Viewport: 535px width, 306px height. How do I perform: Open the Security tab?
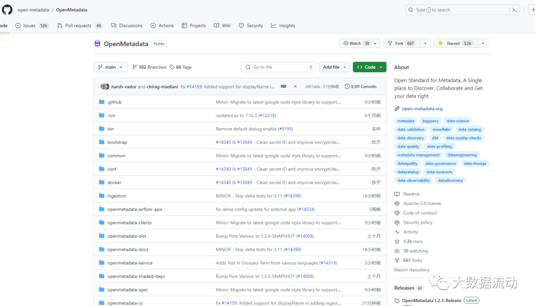tap(251, 26)
